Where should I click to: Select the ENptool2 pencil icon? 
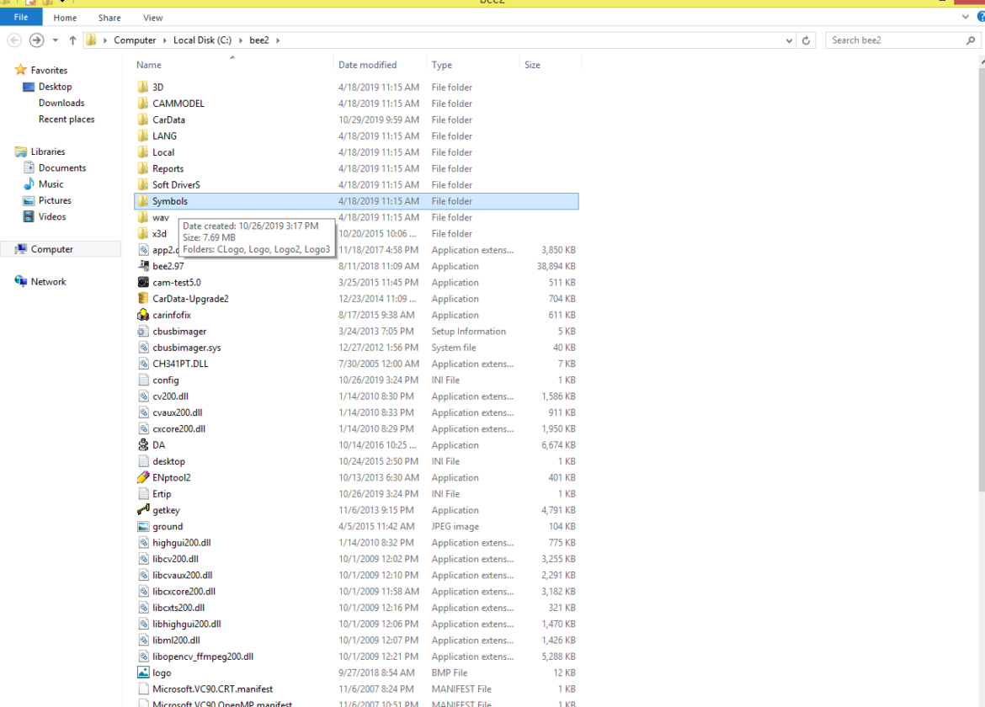[x=144, y=477]
